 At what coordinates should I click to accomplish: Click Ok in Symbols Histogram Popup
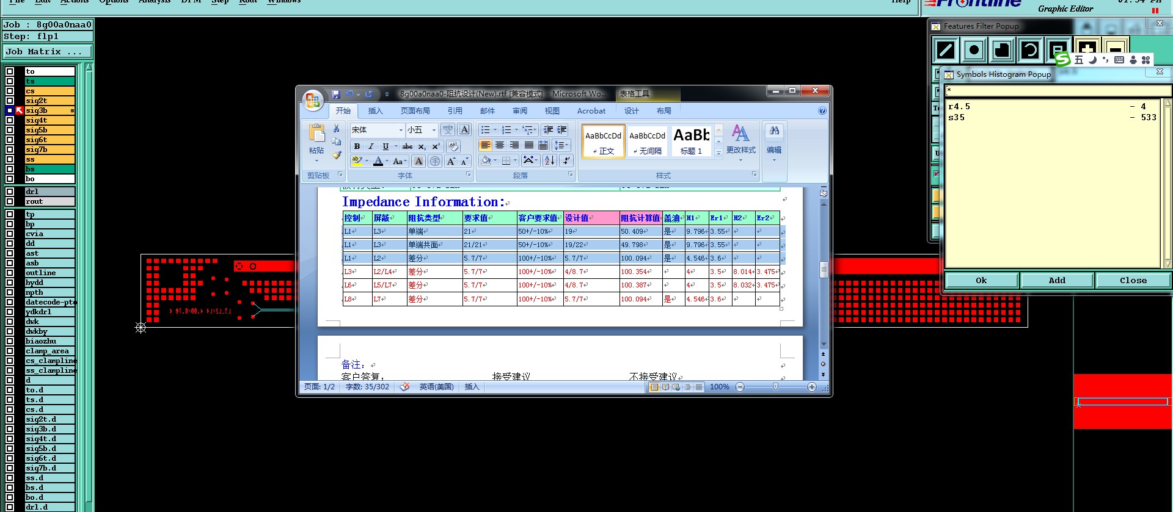click(x=981, y=281)
